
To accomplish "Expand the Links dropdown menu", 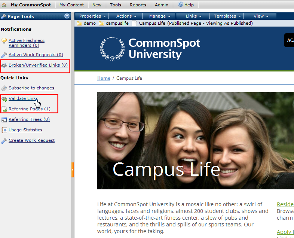I will tap(193, 16).
